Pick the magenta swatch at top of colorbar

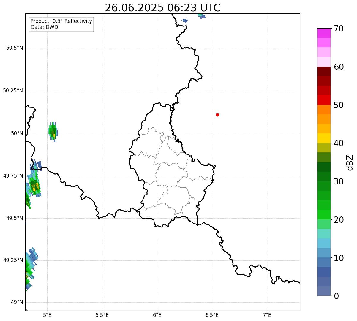[324, 33]
